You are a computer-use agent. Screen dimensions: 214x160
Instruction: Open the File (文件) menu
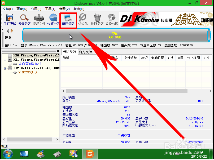[8, 9]
